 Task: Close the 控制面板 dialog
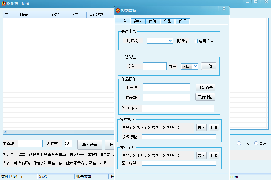(224, 9)
